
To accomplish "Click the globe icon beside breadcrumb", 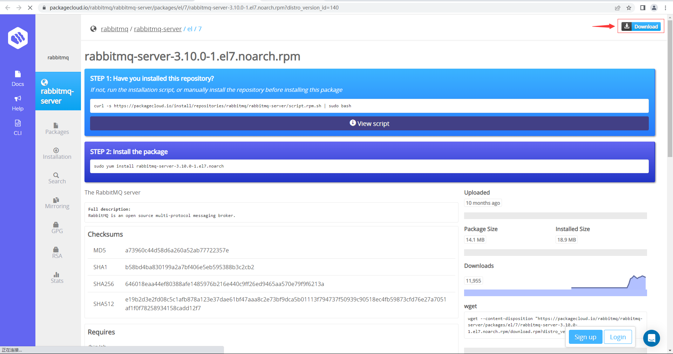I will click(93, 29).
